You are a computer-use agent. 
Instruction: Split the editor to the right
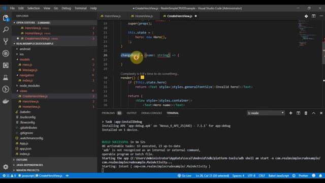(314, 16)
